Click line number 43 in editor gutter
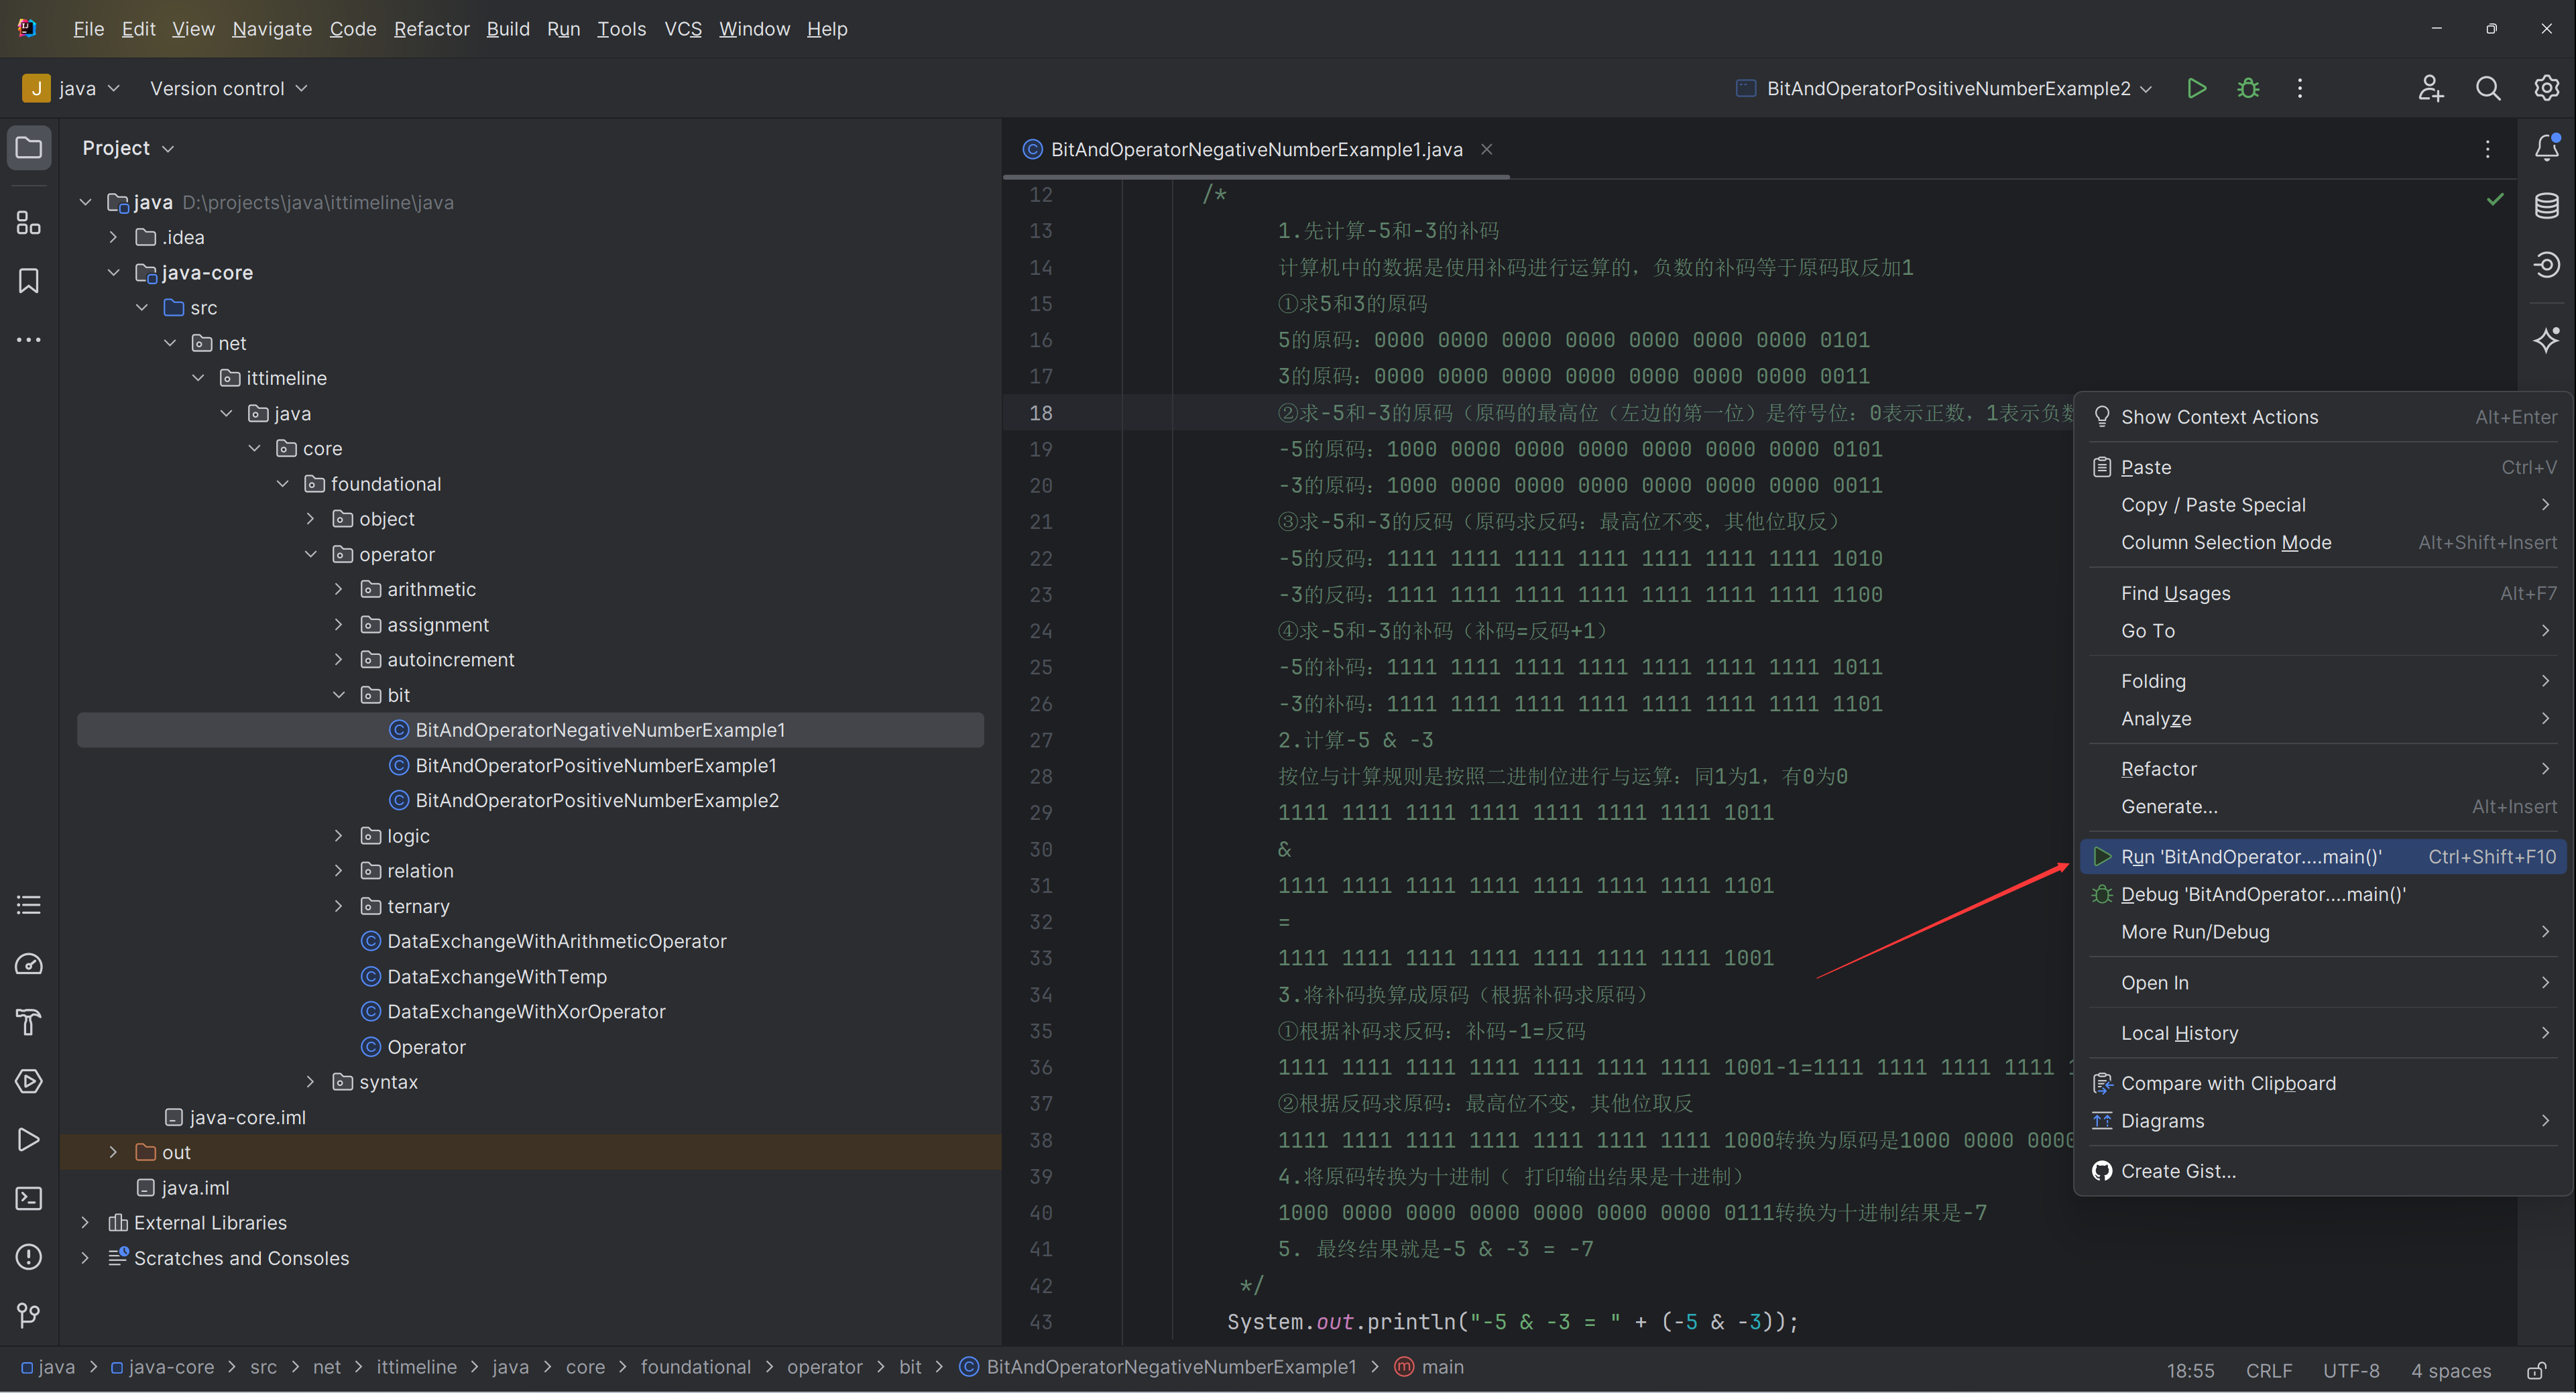Image resolution: width=2576 pixels, height=1393 pixels. point(1041,1322)
